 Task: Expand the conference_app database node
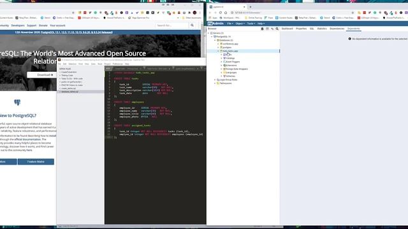point(218,44)
